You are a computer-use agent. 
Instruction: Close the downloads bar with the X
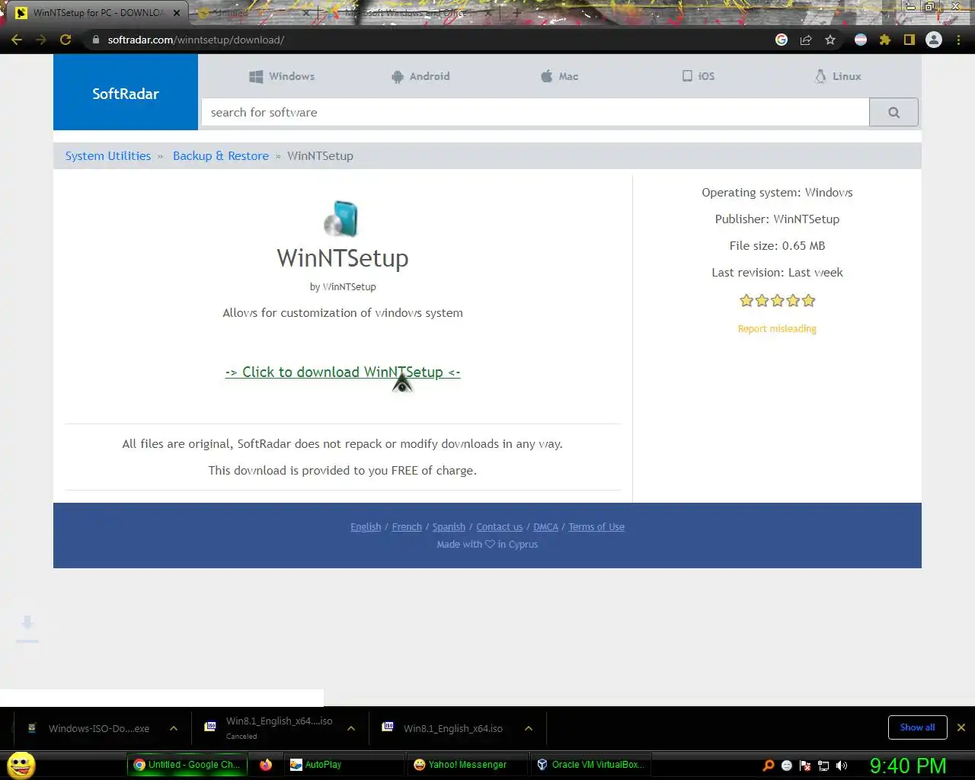(x=961, y=727)
